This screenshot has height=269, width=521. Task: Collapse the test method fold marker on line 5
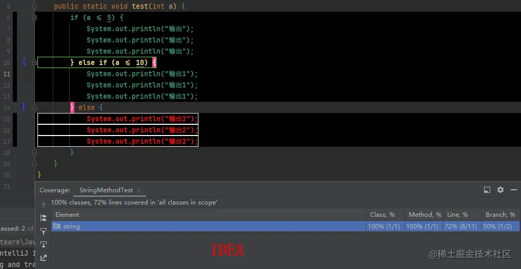coord(34,6)
